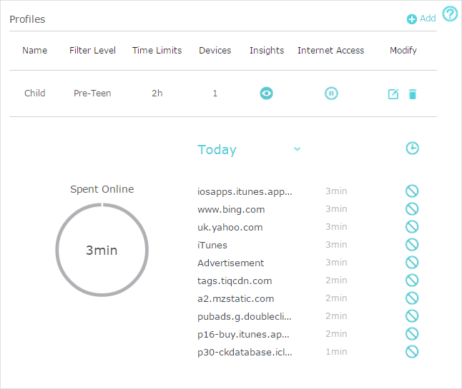462x389 pixels.
Task: Block pubads.g.doubleclick entry
Action: [412, 316]
